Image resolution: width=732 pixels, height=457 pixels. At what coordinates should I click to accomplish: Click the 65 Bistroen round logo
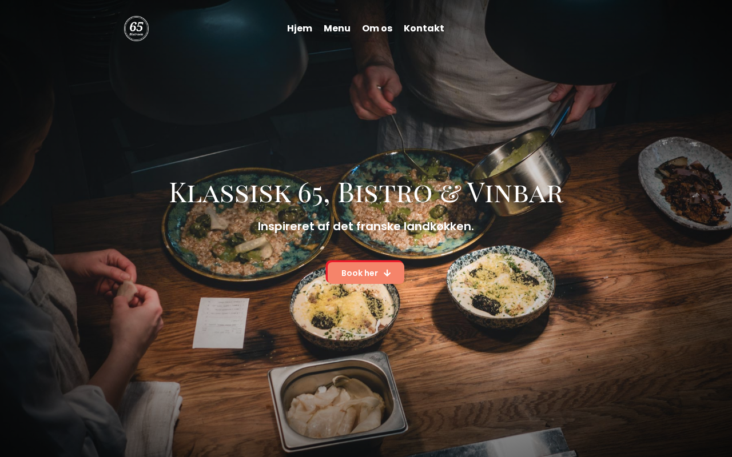tap(136, 29)
